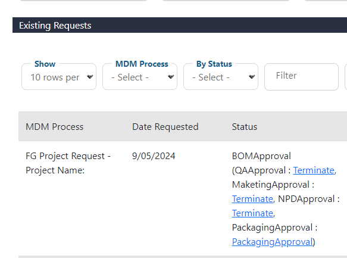Open the MDM Process filter dropdown

pyautogui.click(x=140, y=77)
